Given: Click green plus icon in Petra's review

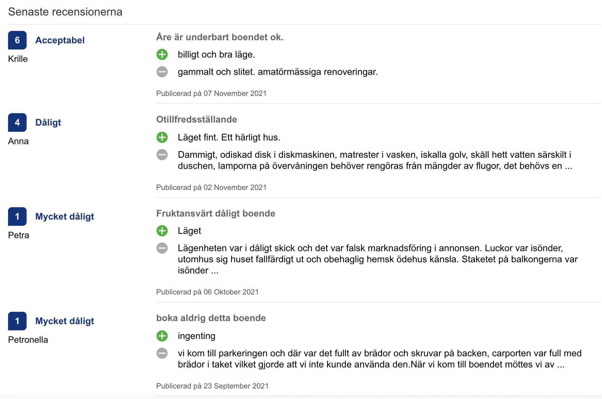Looking at the screenshot, I should [162, 231].
